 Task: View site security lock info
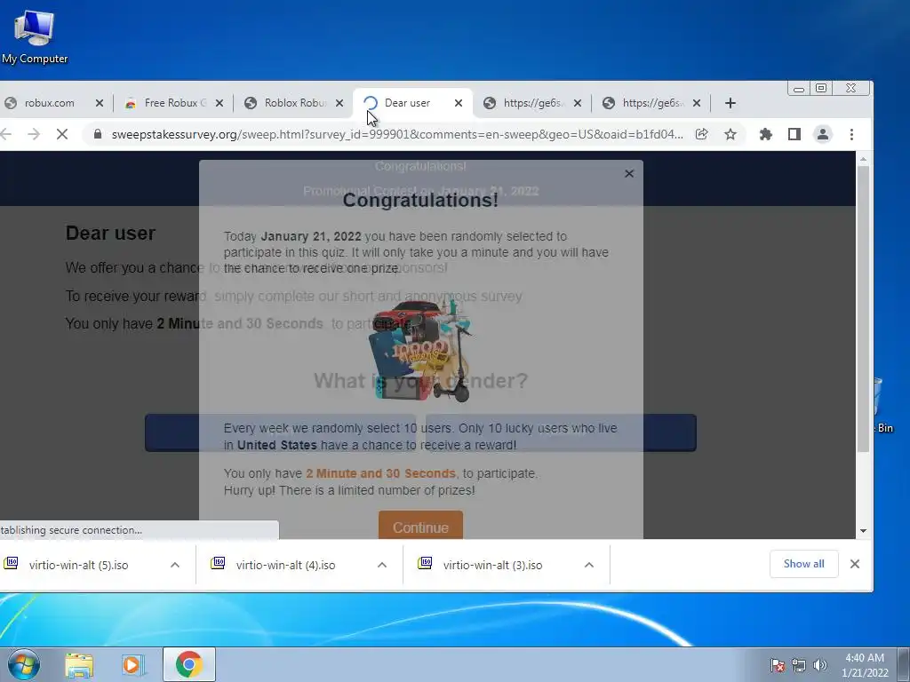98,135
